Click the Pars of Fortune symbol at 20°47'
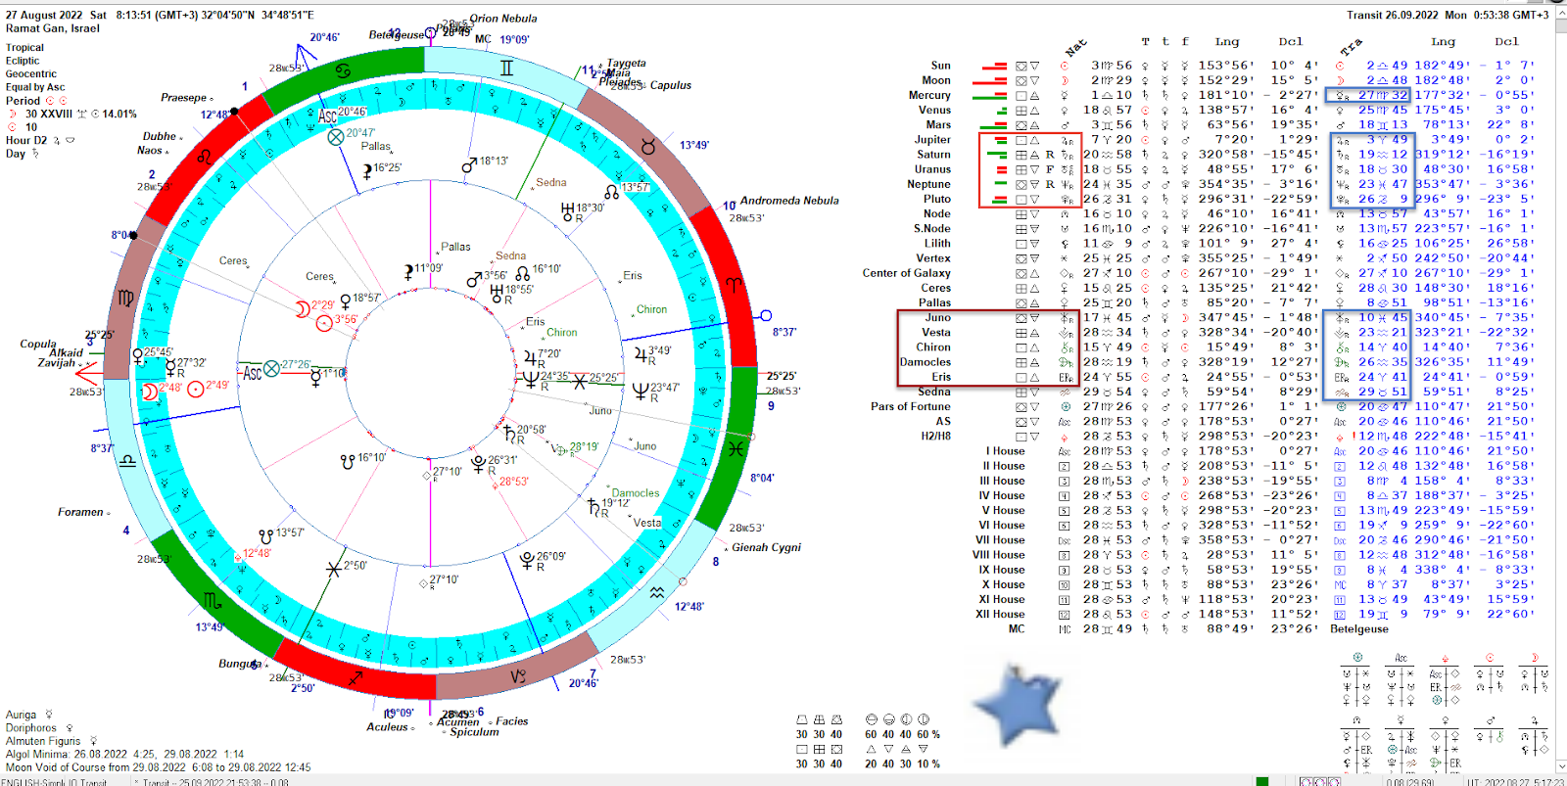The width and height of the screenshot is (1567, 786). click(x=336, y=137)
